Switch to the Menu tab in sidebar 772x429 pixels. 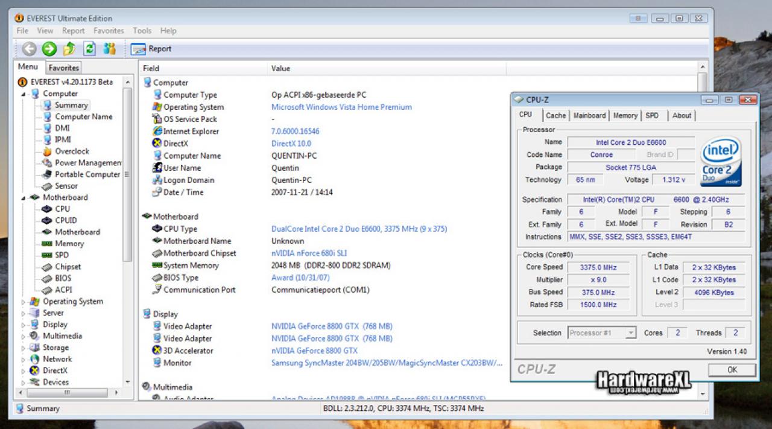click(28, 67)
